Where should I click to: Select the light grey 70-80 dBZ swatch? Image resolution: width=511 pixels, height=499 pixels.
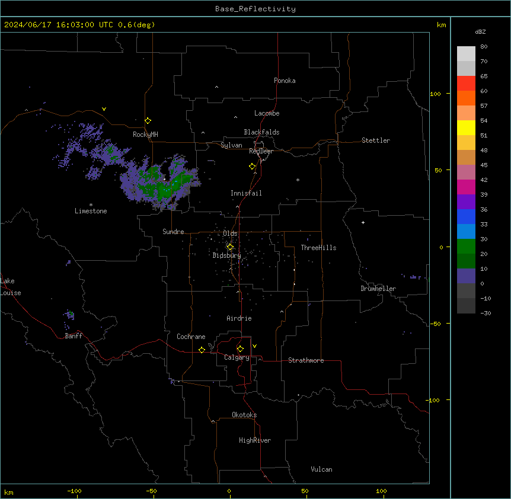point(466,54)
